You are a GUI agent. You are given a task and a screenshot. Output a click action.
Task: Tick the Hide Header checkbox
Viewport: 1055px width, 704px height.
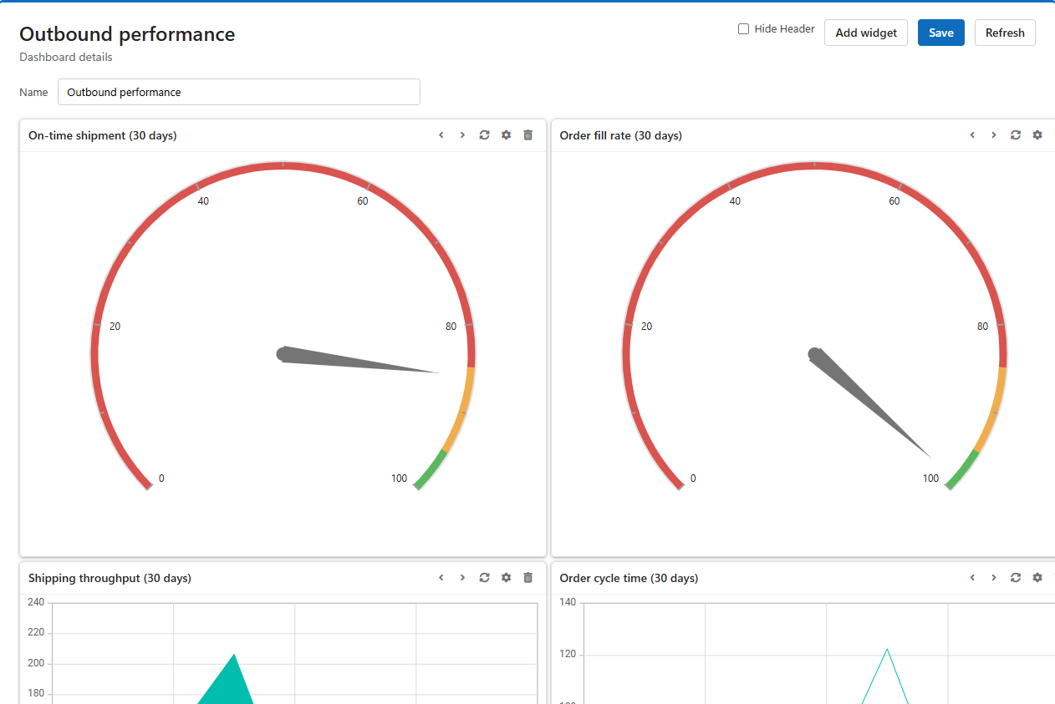[x=743, y=29]
